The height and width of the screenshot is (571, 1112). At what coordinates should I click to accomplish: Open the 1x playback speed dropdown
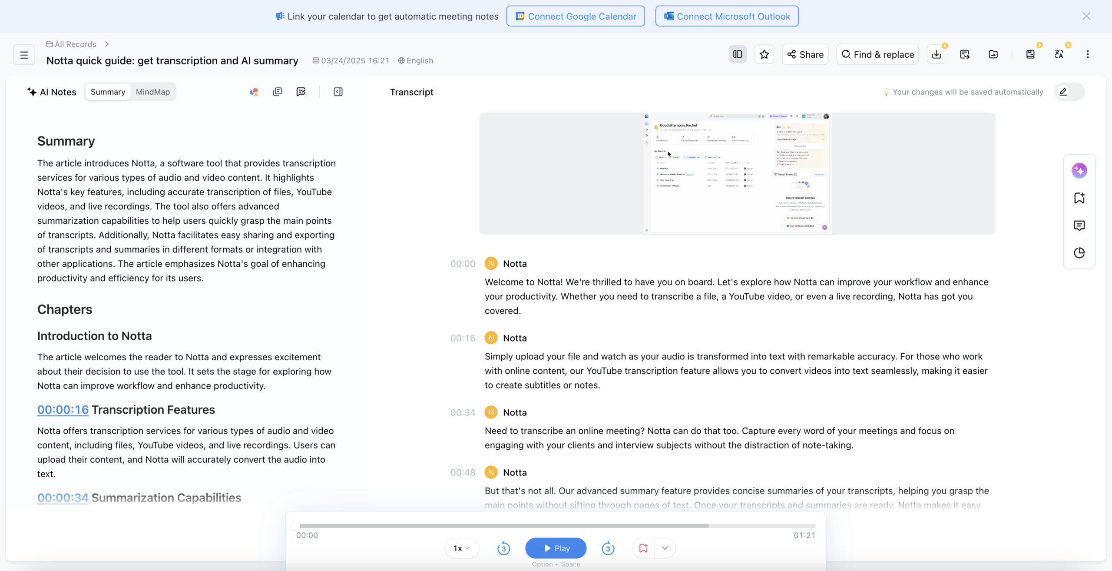461,548
